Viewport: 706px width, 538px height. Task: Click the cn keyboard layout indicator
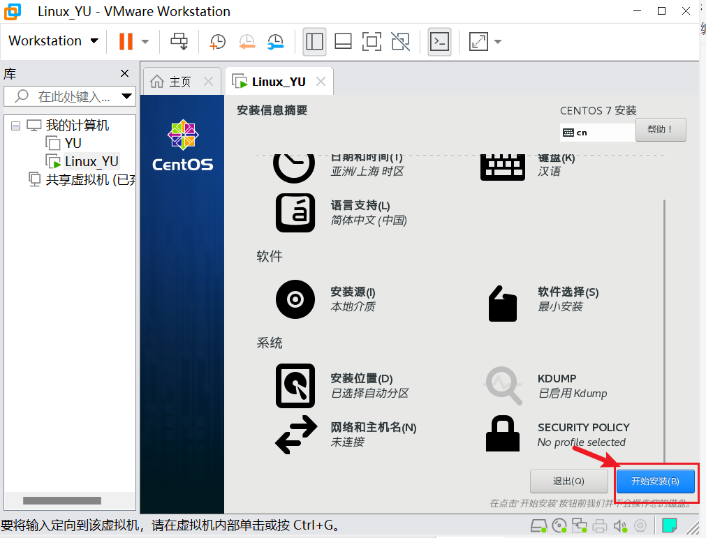(x=598, y=133)
